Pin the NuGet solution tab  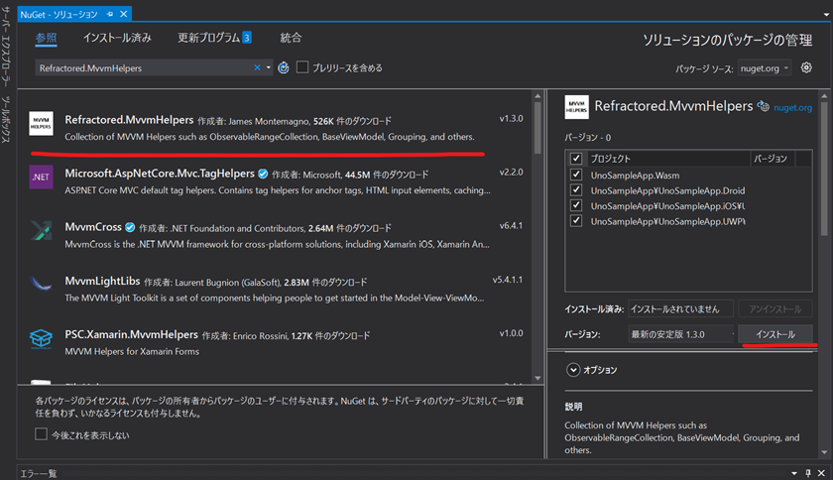pyautogui.click(x=110, y=14)
